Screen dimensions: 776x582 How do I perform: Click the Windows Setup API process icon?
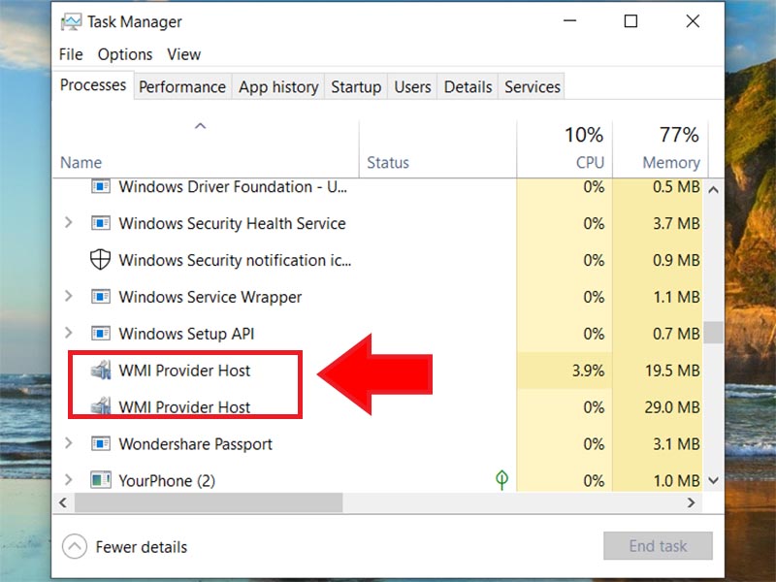[101, 334]
